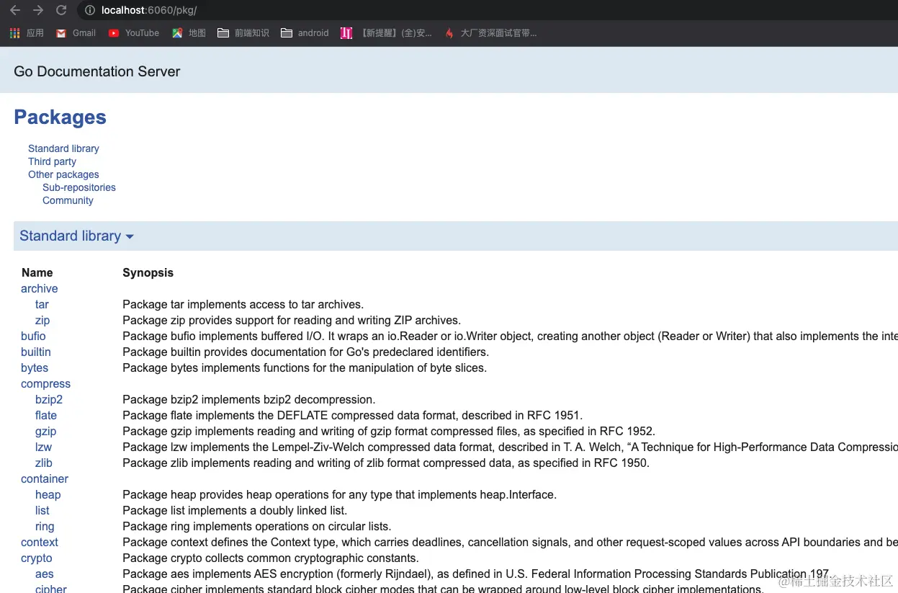Open the heap package
Image resolution: width=898 pixels, height=593 pixels.
pyautogui.click(x=48, y=494)
